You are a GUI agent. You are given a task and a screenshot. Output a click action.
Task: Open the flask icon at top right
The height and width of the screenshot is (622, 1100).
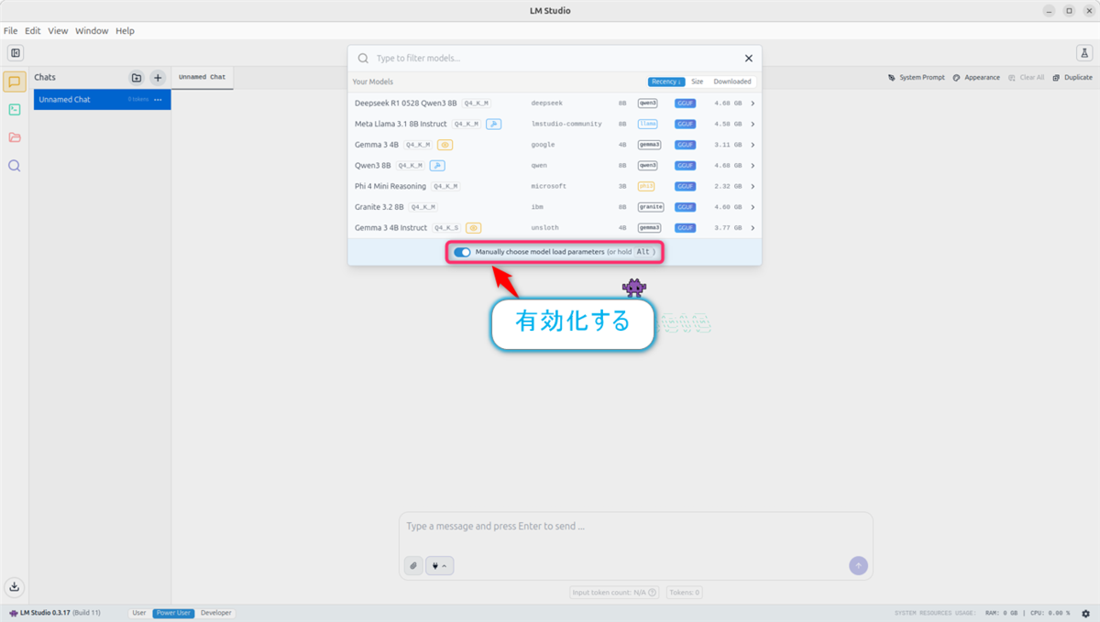pos(1083,53)
